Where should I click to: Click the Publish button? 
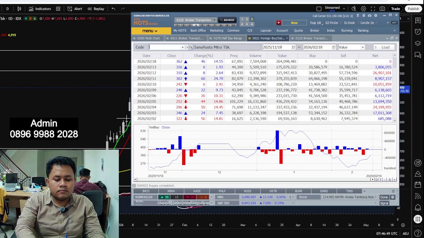pos(413,9)
